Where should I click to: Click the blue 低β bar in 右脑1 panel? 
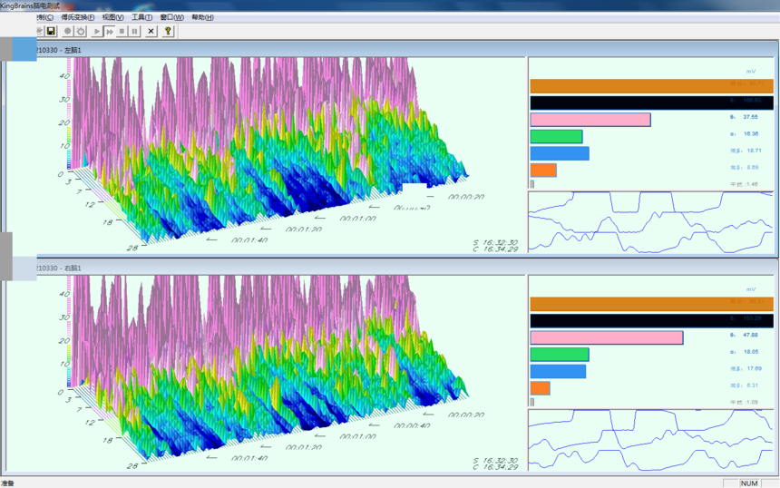coord(558,371)
